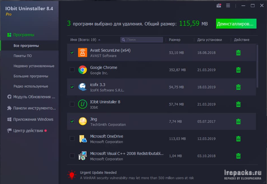Remove Jing using its trash icon
The image size is (267, 184).
tap(238, 121)
